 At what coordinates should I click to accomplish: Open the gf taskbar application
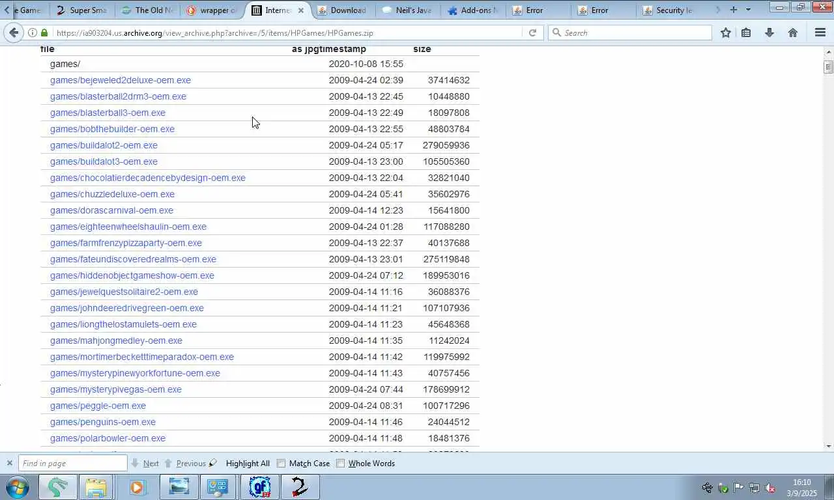(x=260, y=487)
